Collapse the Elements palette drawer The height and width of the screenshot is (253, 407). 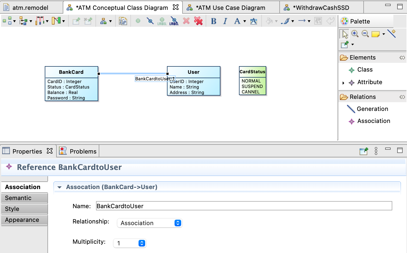pyautogui.click(x=372, y=58)
